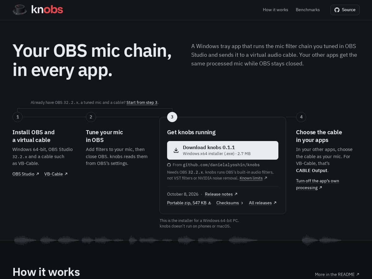Click external arrow icon next to OBS Studio
This screenshot has height=279, width=372.
38,174
